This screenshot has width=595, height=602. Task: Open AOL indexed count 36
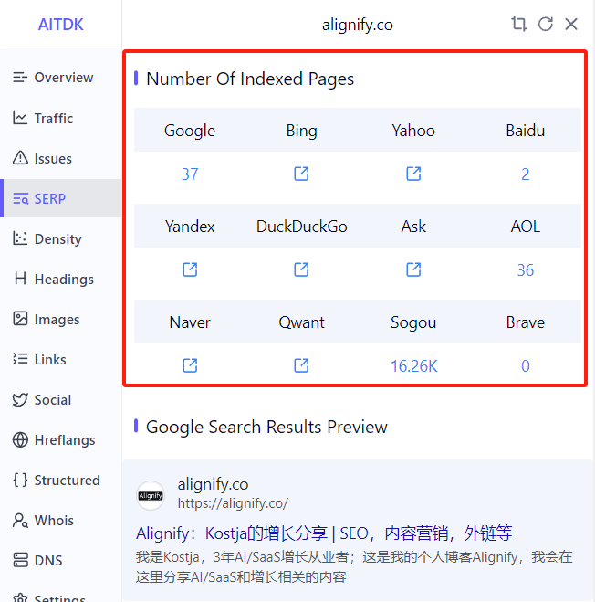click(x=526, y=270)
